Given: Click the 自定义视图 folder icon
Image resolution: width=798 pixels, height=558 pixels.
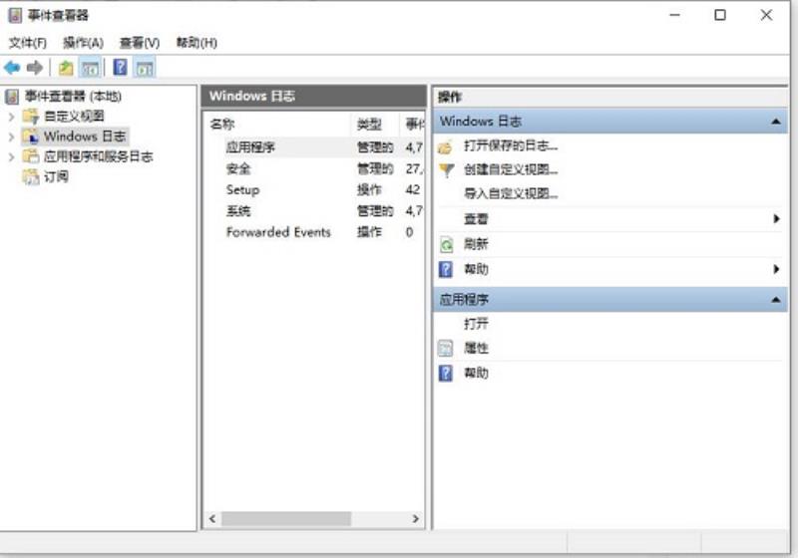Looking at the screenshot, I should 31,117.
